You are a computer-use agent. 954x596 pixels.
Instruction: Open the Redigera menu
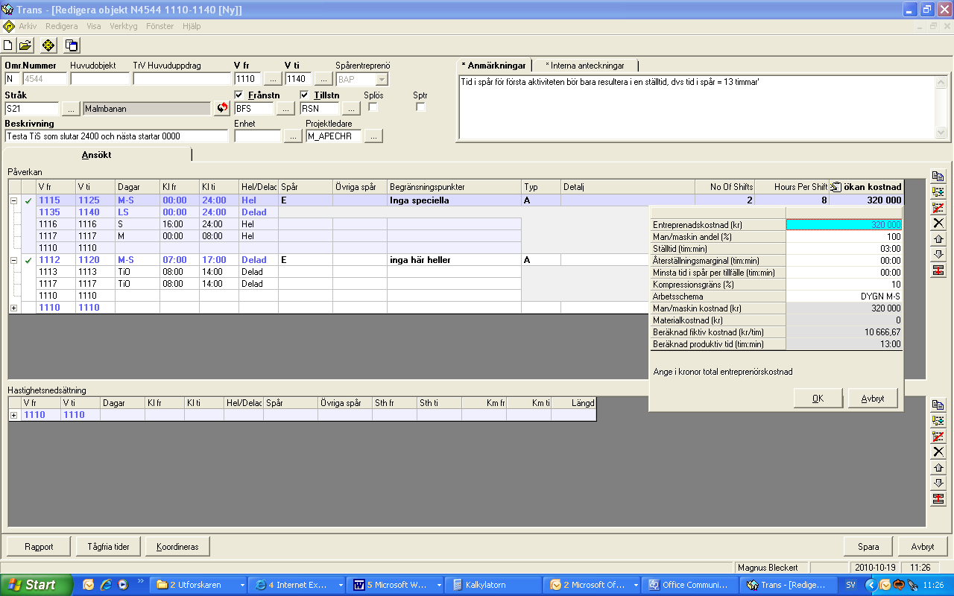tap(62, 26)
